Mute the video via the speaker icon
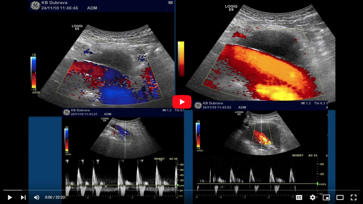This screenshot has width=363, height=204. (x=37, y=197)
